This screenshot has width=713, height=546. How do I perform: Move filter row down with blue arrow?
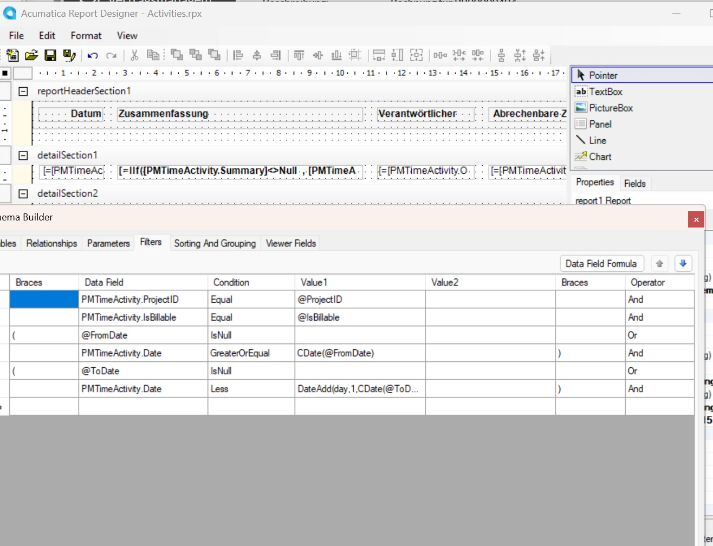[683, 264]
